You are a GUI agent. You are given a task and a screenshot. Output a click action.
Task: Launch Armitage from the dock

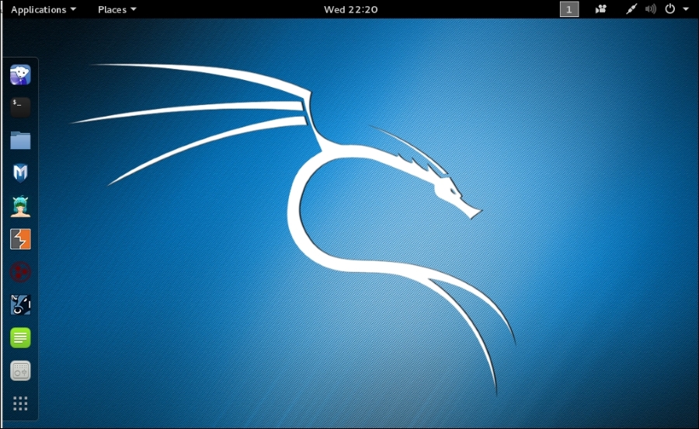coord(20,207)
